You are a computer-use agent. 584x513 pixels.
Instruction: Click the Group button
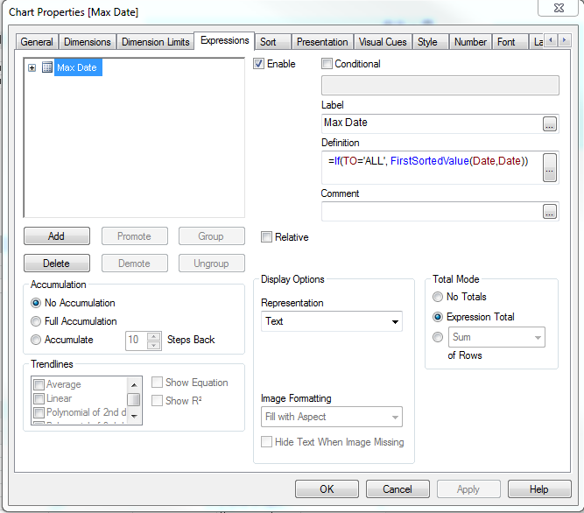[x=212, y=236]
